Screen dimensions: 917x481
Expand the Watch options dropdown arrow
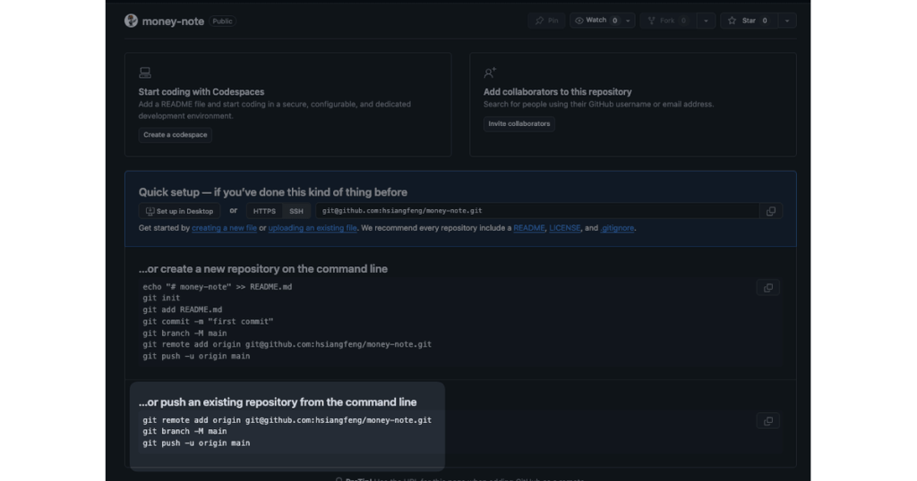628,21
